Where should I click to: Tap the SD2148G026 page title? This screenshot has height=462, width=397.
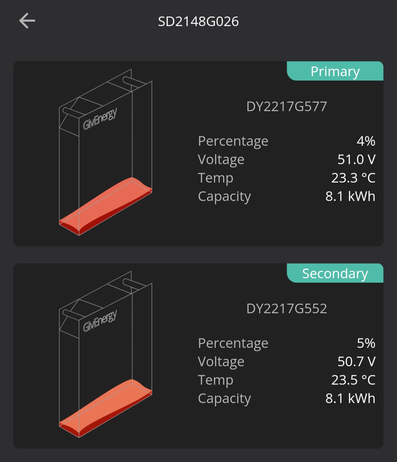pos(198,21)
